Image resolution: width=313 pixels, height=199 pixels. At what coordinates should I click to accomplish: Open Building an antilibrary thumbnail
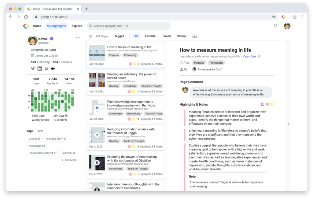pos(97,80)
